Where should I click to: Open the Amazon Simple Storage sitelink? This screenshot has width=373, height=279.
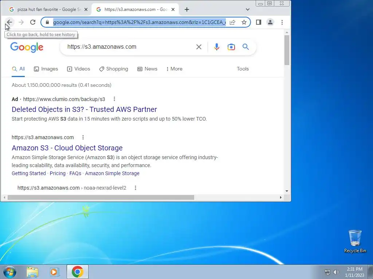(112, 173)
